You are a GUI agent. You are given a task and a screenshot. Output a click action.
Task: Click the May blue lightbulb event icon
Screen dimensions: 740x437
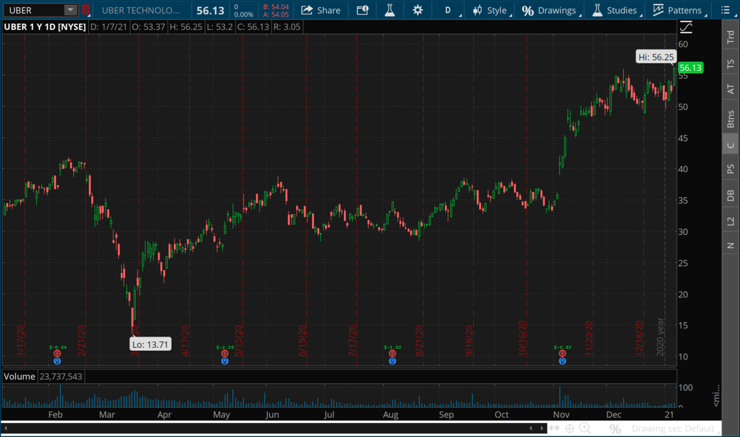coord(224,361)
